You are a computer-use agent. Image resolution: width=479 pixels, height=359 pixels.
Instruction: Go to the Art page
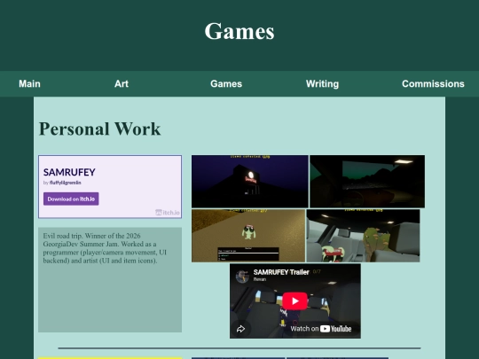pos(122,83)
